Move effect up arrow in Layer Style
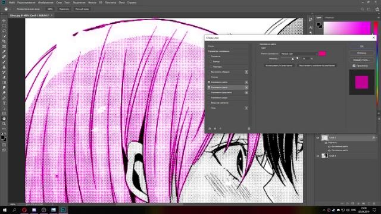The image size is (381, 214). pos(215,128)
